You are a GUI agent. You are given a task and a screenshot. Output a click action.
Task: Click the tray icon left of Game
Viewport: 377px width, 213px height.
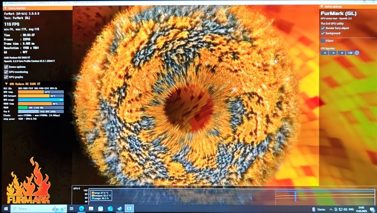pyautogui.click(x=314, y=209)
